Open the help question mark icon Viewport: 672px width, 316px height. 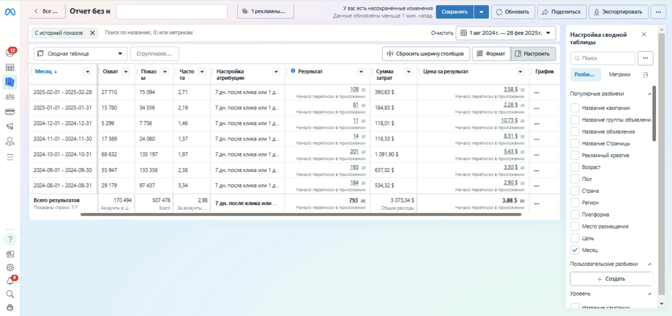pyautogui.click(x=10, y=239)
